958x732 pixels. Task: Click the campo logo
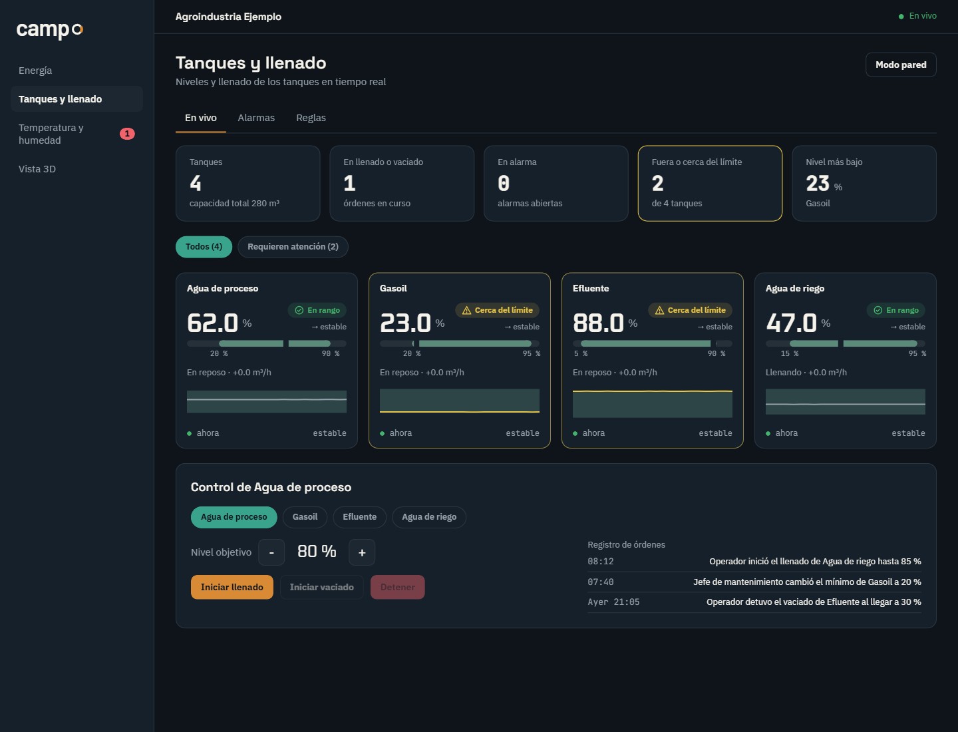pyautogui.click(x=50, y=29)
